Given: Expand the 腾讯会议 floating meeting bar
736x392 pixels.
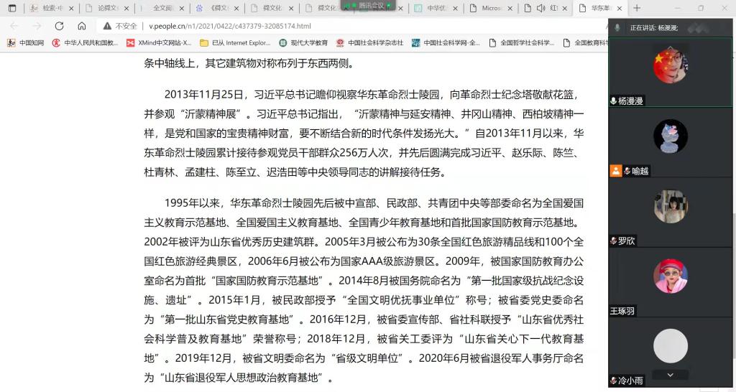Looking at the screenshot, I should click(x=371, y=5).
